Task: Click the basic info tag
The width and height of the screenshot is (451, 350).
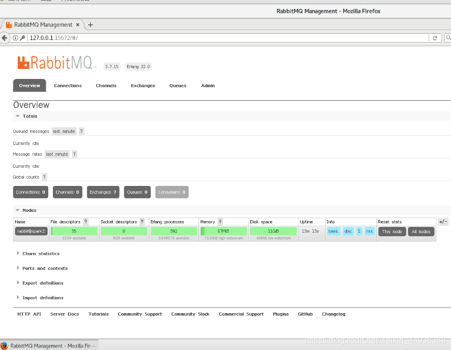Action: pos(333,231)
